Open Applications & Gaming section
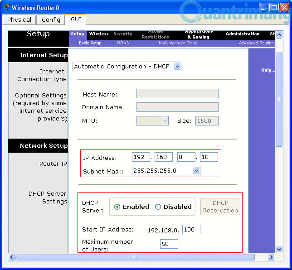 click(199, 34)
